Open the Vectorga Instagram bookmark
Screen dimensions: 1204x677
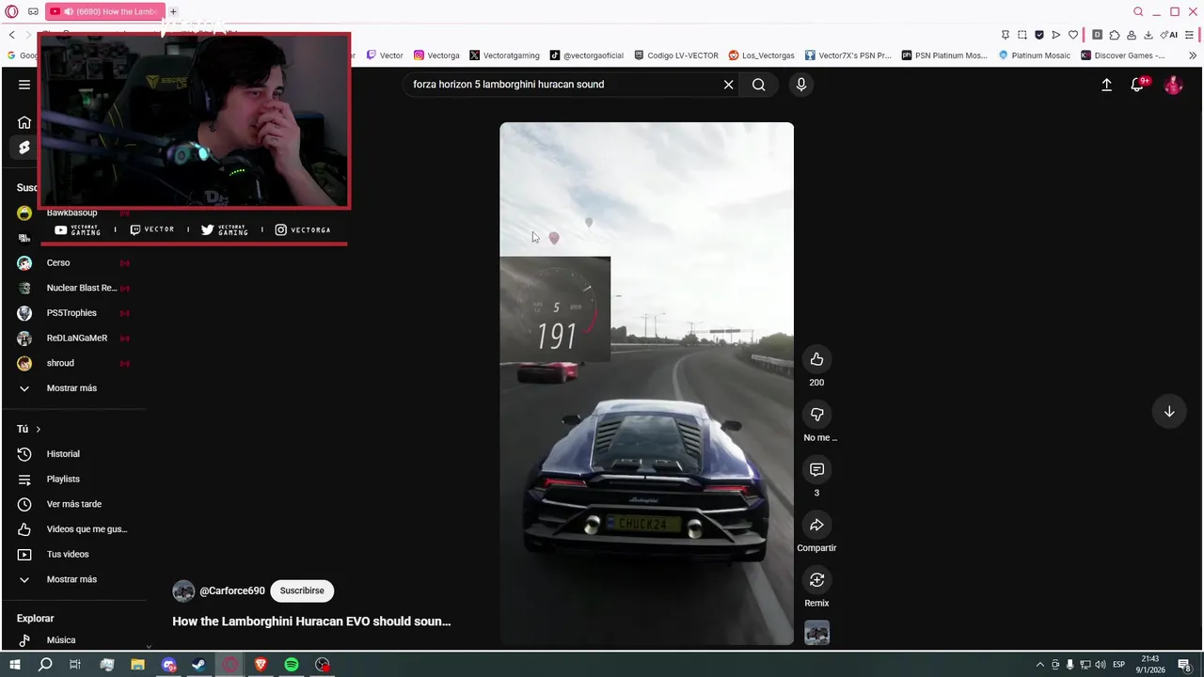[436, 55]
